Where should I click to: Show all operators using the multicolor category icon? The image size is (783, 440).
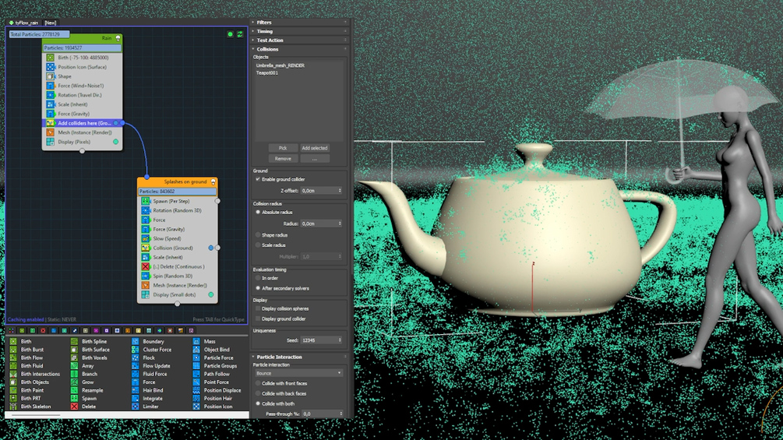(x=12, y=331)
